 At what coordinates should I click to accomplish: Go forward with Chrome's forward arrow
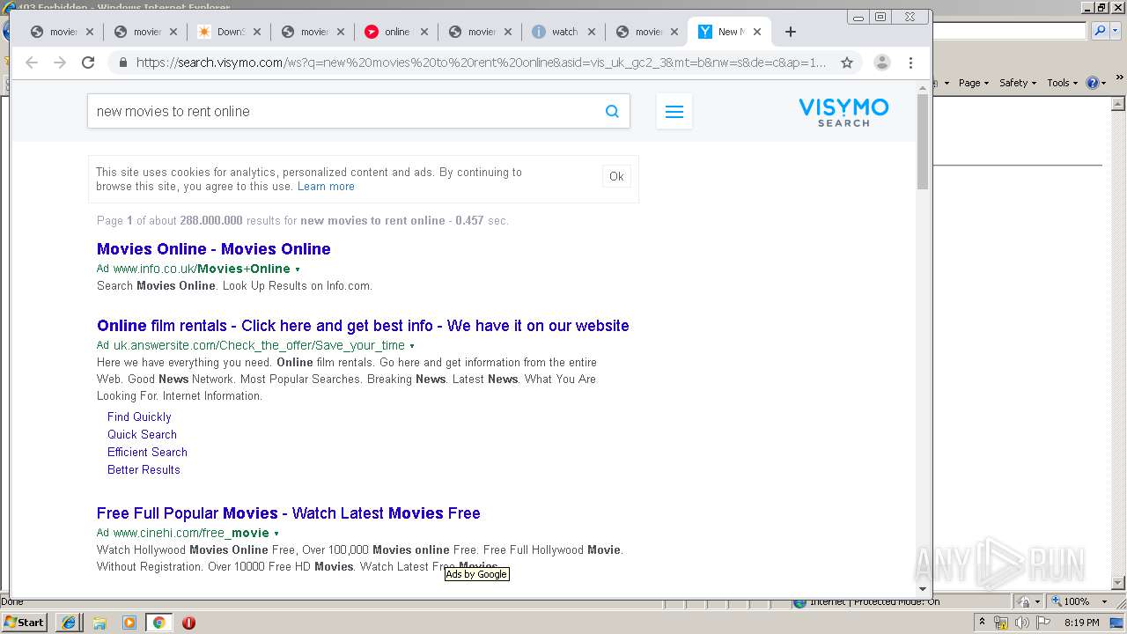tap(60, 63)
